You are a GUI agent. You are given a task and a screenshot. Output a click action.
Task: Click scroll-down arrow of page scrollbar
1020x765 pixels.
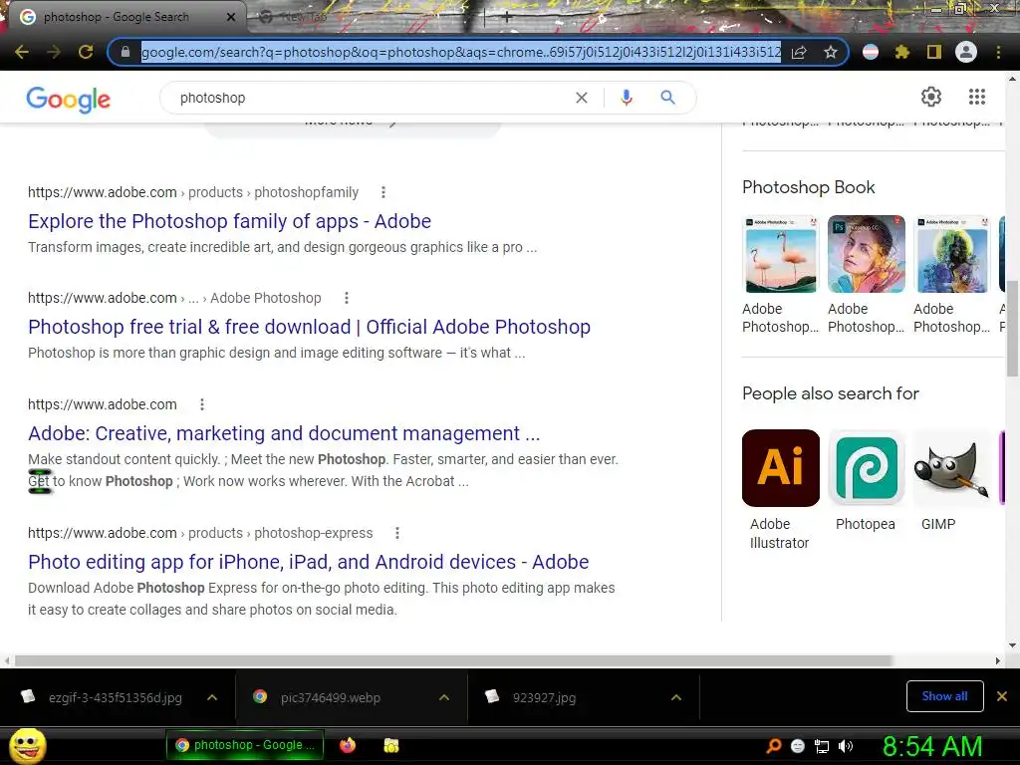[x=1012, y=645]
